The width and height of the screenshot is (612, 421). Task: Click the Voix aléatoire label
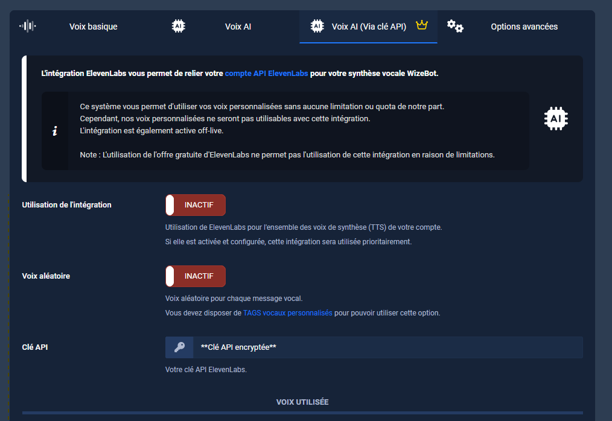point(46,276)
